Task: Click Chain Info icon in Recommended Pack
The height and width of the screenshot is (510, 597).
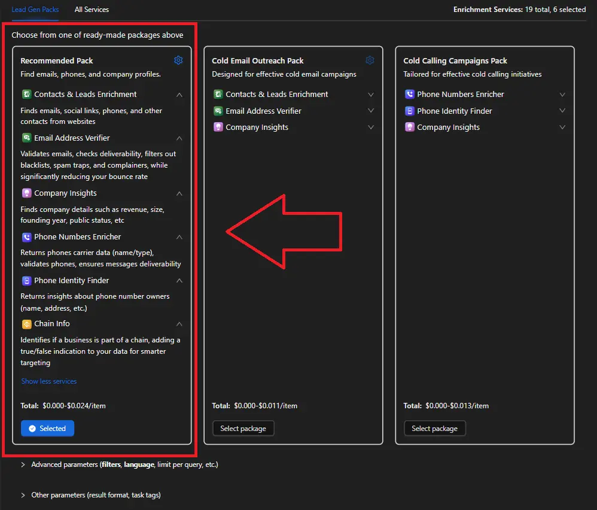Action: (26, 324)
